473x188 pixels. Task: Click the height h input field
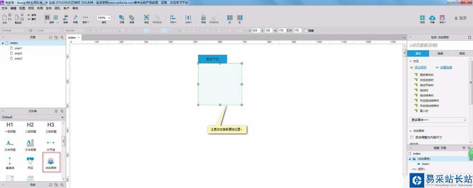(297, 31)
